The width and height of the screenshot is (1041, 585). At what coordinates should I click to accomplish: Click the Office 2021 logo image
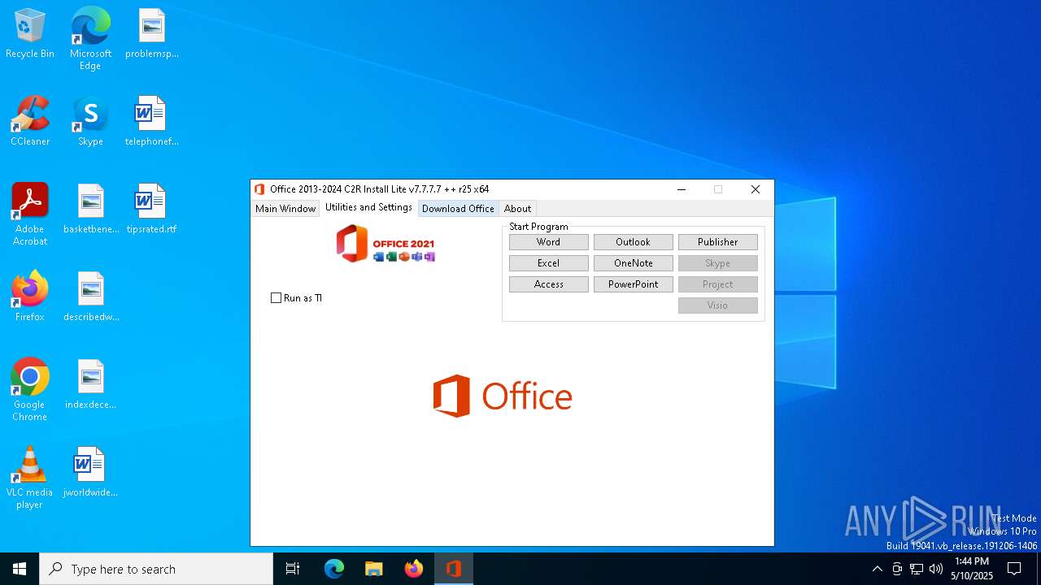pos(386,244)
